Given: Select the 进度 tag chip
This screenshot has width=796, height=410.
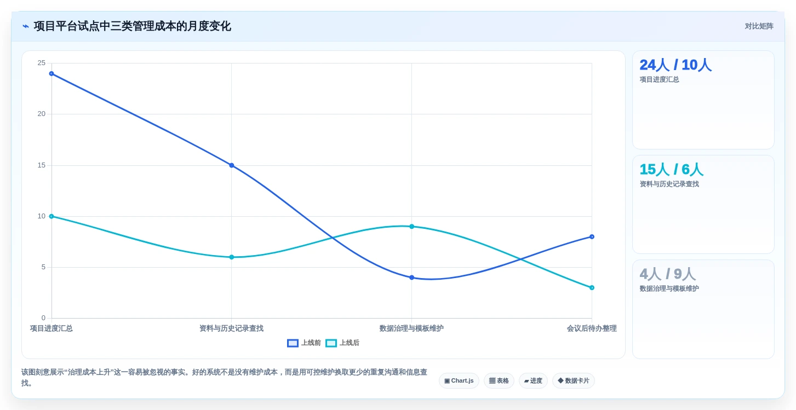Looking at the screenshot, I should (533, 380).
